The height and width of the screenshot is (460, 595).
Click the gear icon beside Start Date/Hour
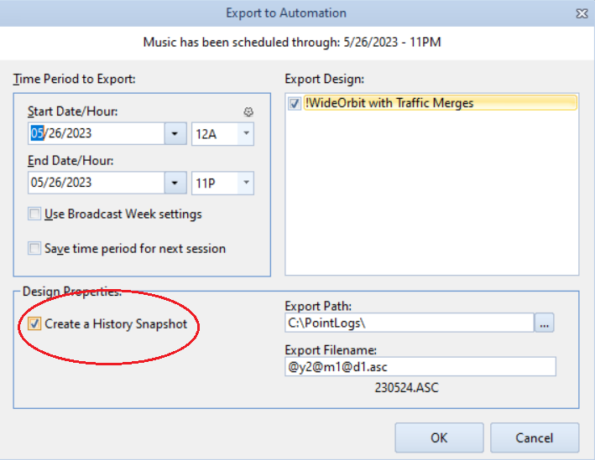[248, 111]
